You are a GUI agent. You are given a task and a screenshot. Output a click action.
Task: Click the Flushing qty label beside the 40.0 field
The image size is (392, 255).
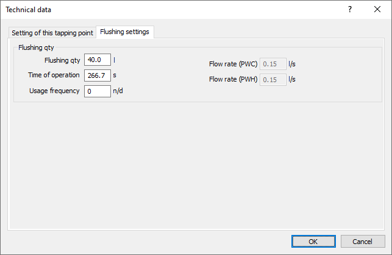click(62, 60)
